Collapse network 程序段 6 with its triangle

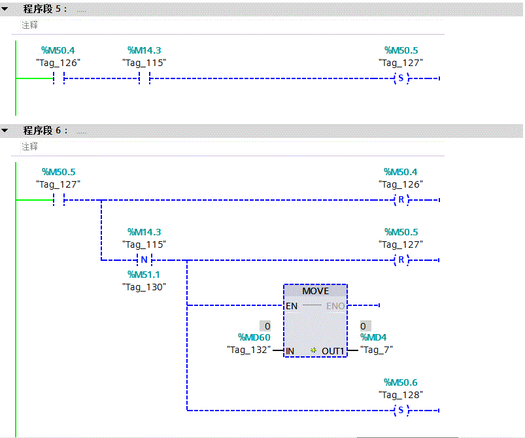[x=5, y=130]
